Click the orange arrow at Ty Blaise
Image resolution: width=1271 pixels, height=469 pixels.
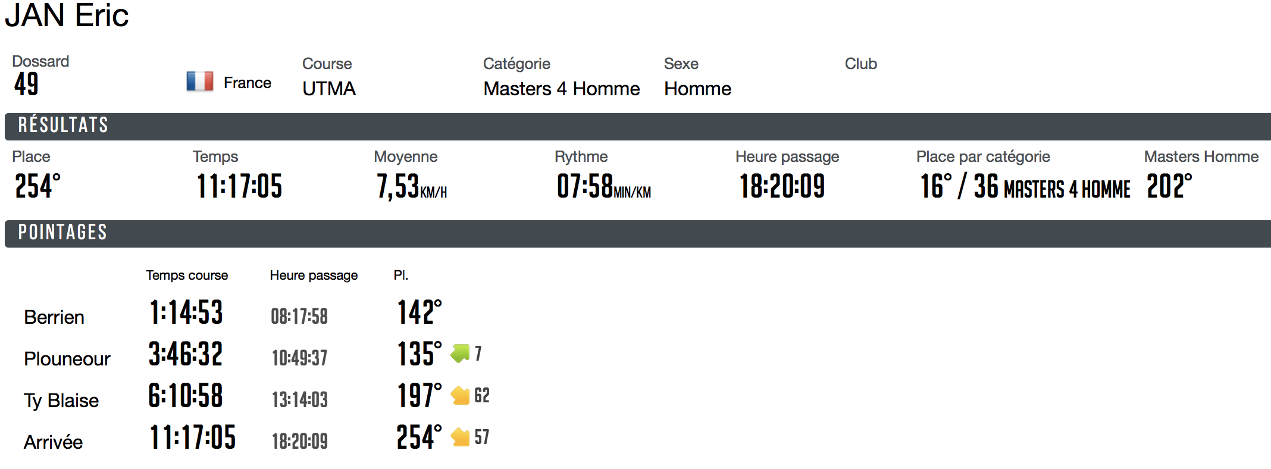pyautogui.click(x=460, y=395)
